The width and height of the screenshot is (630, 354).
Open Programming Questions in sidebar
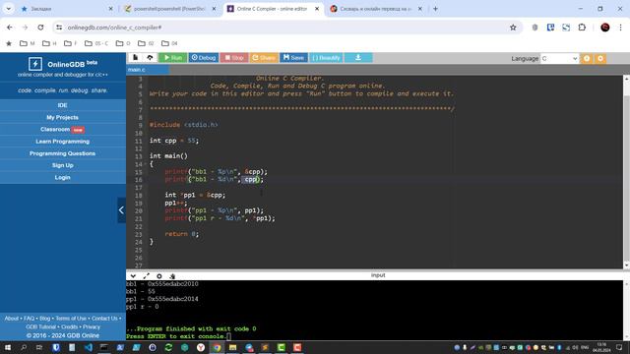point(63,153)
